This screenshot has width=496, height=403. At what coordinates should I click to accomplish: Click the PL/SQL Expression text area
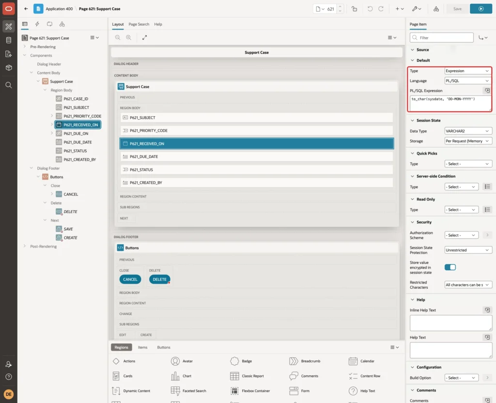click(450, 104)
